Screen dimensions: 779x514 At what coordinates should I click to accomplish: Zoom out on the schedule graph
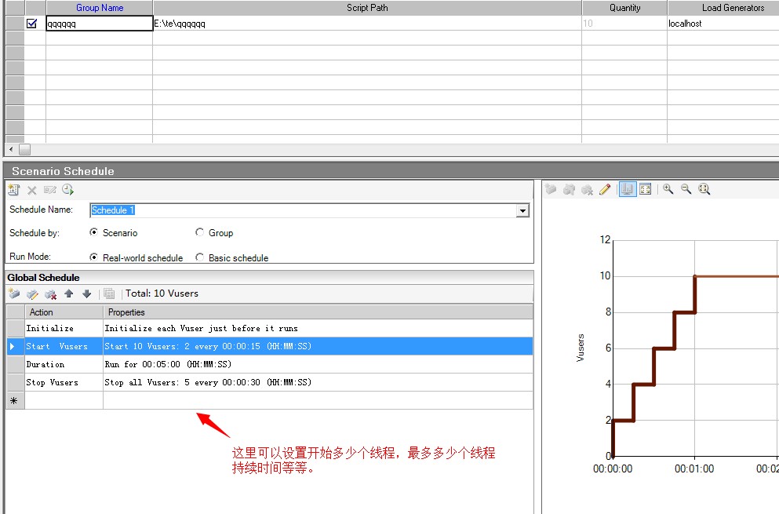point(686,189)
